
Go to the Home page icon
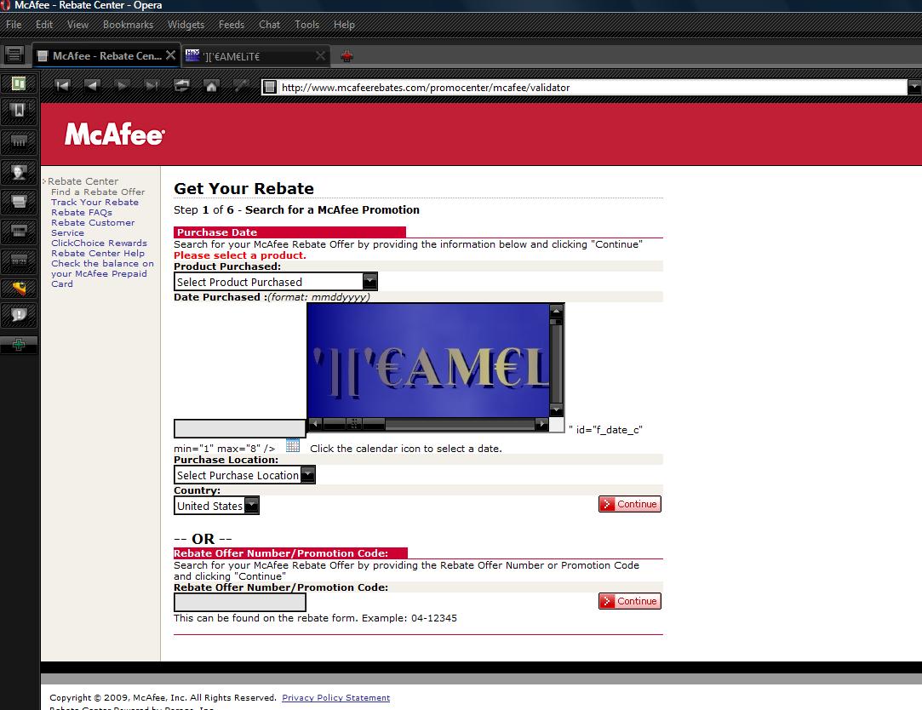pyautogui.click(x=211, y=86)
